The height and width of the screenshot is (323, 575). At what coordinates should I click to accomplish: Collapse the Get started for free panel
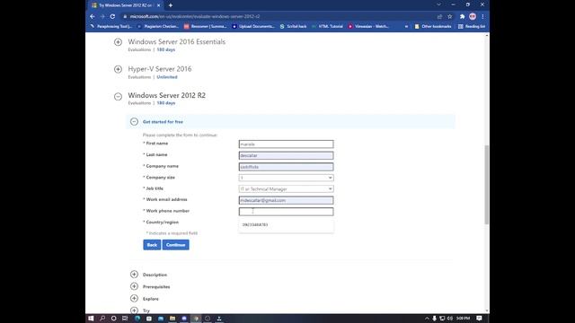(x=134, y=122)
